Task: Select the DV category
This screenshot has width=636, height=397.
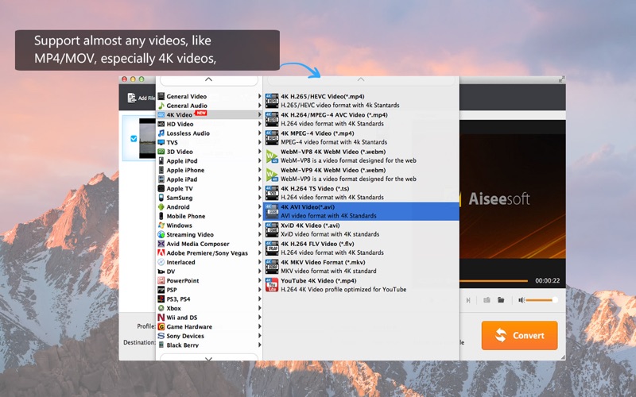Action: pyautogui.click(x=209, y=272)
